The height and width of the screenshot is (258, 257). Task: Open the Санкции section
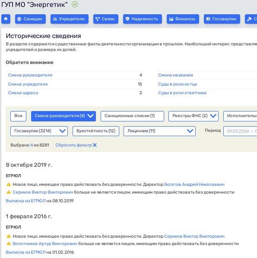(30, 19)
